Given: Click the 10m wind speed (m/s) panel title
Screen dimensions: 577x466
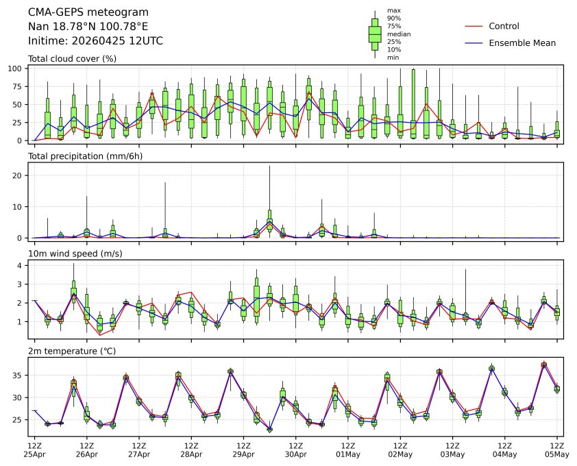Looking at the screenshot, I should pyautogui.click(x=77, y=254).
